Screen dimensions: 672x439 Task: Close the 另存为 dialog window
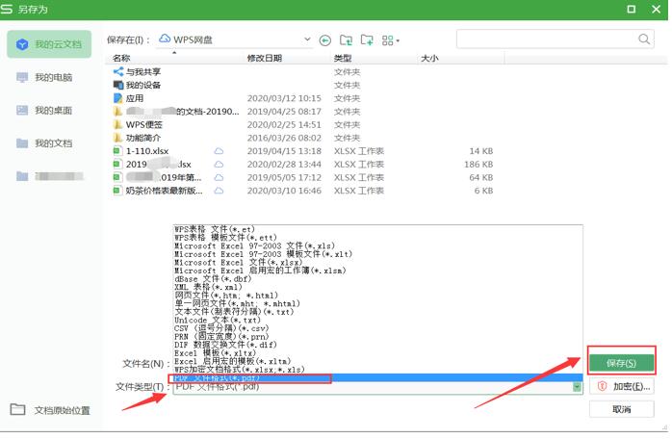pos(657,9)
